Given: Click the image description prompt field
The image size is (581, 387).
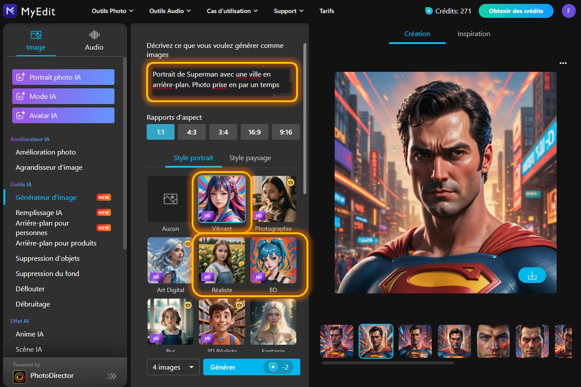Looking at the screenshot, I should tap(222, 82).
